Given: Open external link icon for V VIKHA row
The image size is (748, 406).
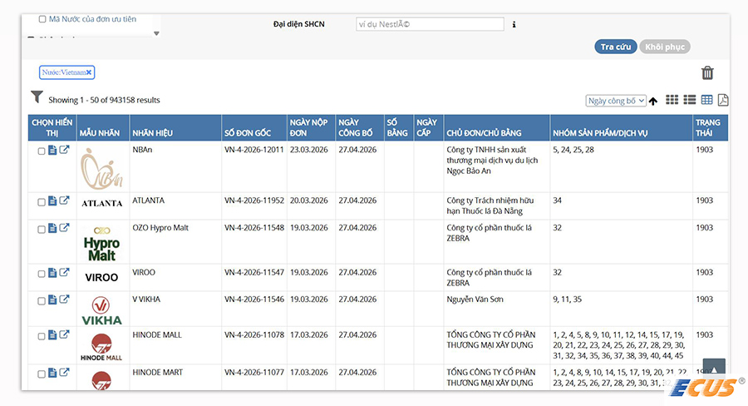Looking at the screenshot, I should point(64,300).
